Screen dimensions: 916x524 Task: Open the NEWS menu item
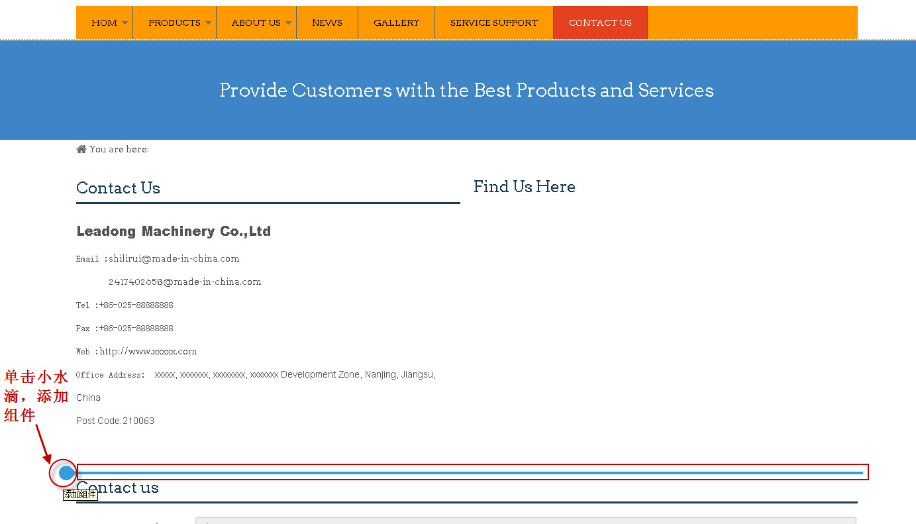pyautogui.click(x=327, y=23)
